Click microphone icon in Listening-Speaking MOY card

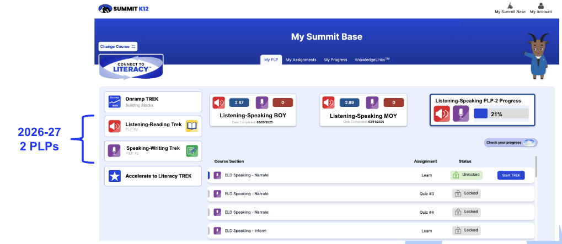(372, 102)
